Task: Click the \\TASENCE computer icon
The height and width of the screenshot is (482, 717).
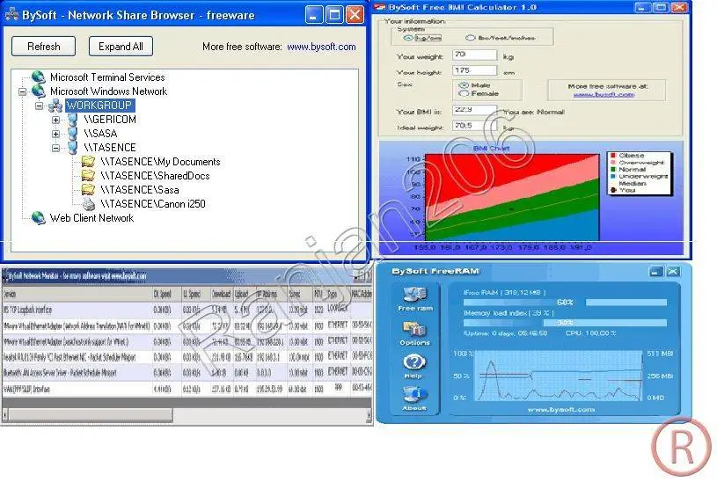Action: click(73, 148)
